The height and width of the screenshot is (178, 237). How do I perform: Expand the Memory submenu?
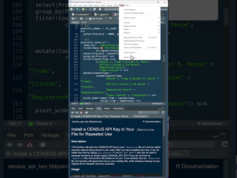coord(140,33)
